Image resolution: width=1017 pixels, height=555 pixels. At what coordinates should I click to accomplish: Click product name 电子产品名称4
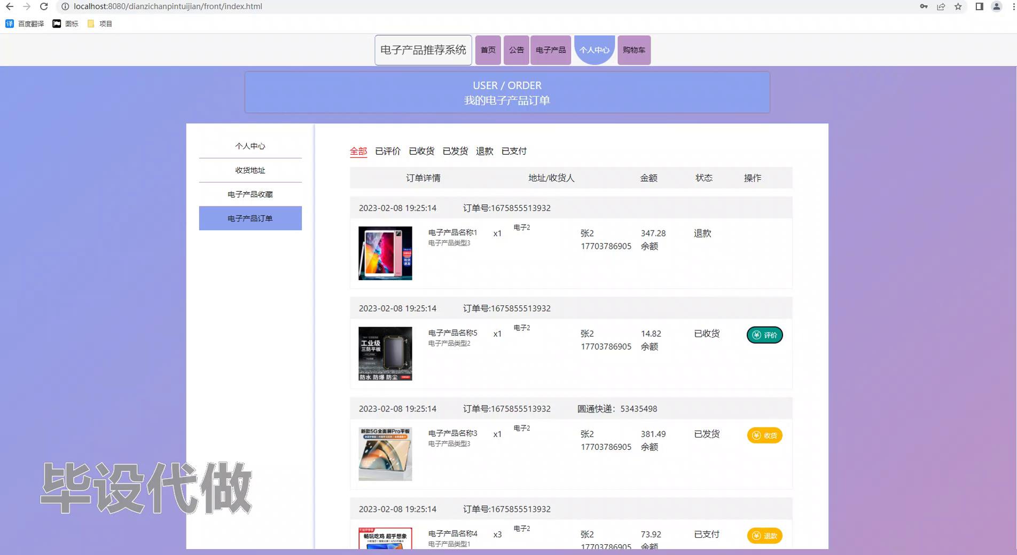452,534
